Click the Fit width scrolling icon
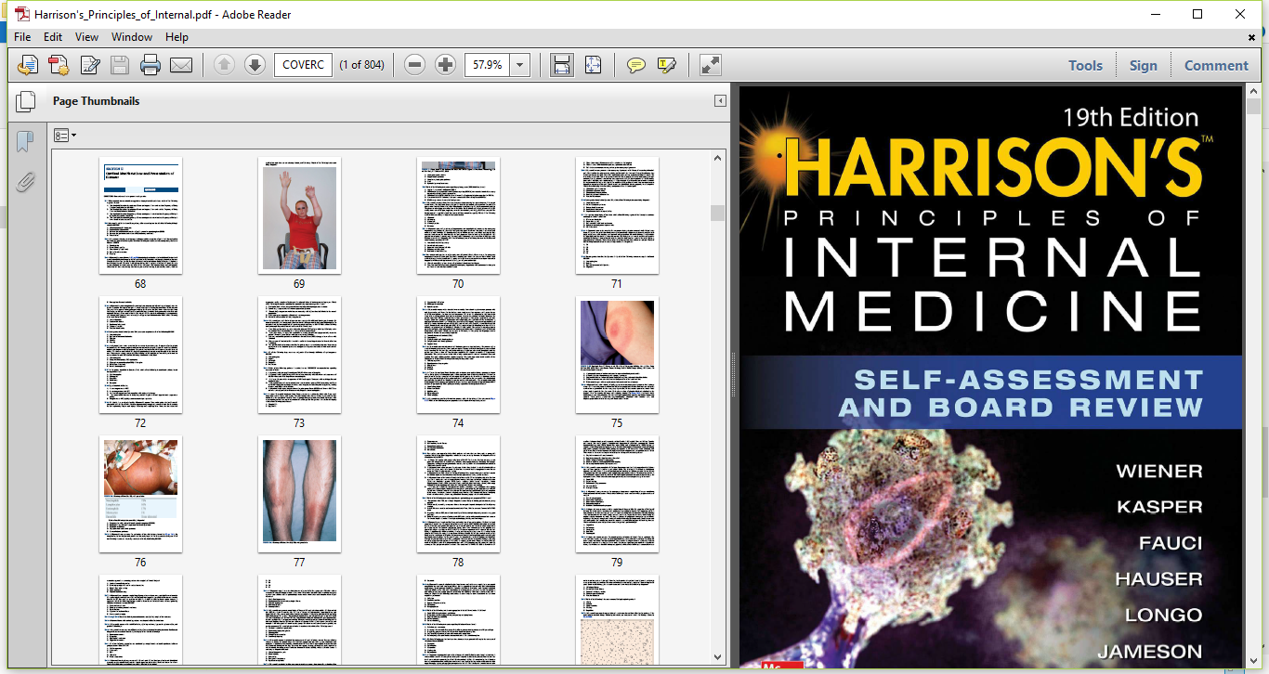Screen dimensions: 1269x674 tap(562, 65)
